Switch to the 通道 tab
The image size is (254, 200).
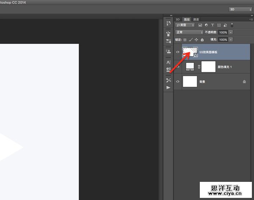(196, 19)
